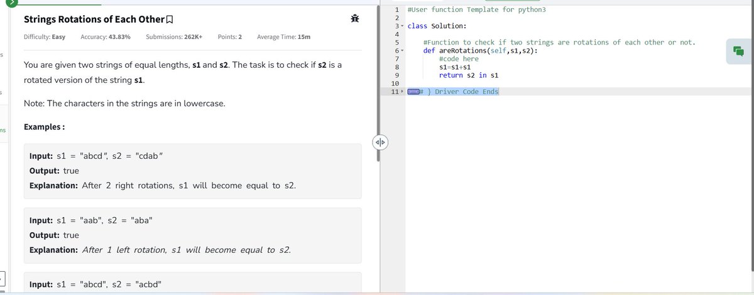Click the Examples: heading
The width and height of the screenshot is (754, 295).
pyautogui.click(x=45, y=127)
